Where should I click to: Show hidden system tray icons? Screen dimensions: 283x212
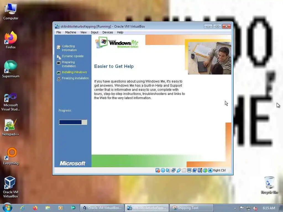tap(235, 208)
